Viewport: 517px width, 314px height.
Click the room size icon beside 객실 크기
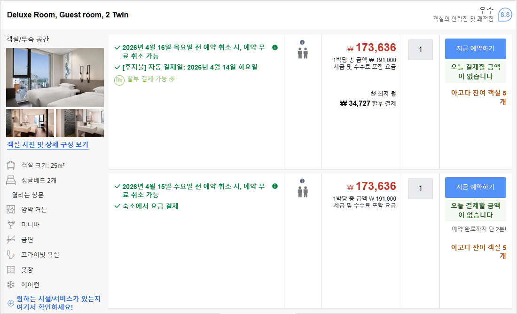11,165
